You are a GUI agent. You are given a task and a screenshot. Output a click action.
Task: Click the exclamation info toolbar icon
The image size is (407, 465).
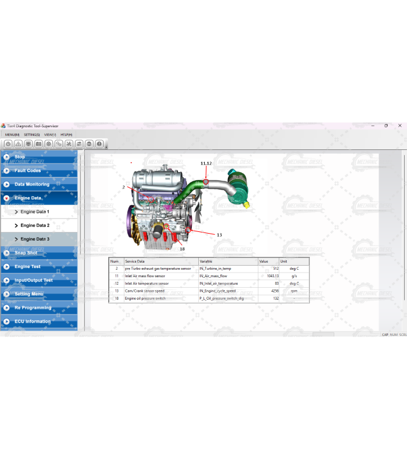(99, 144)
